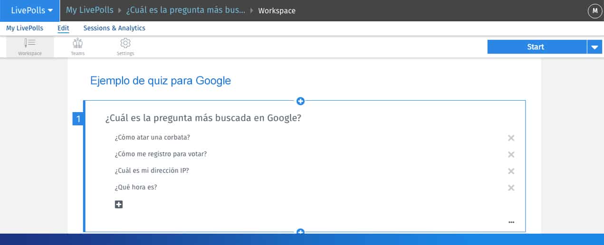
Task: Click the user avatar M icon
Action: [595, 10]
